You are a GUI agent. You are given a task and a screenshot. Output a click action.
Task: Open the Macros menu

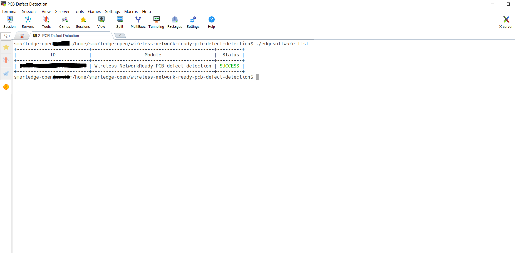click(x=131, y=12)
